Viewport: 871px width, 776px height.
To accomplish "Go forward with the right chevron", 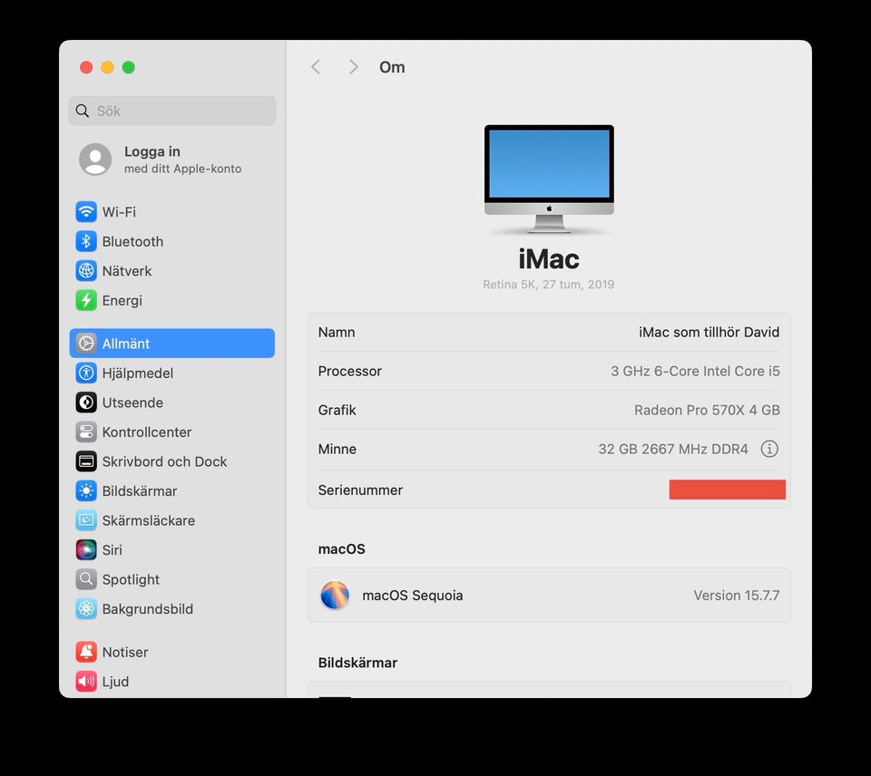I will tap(353, 67).
